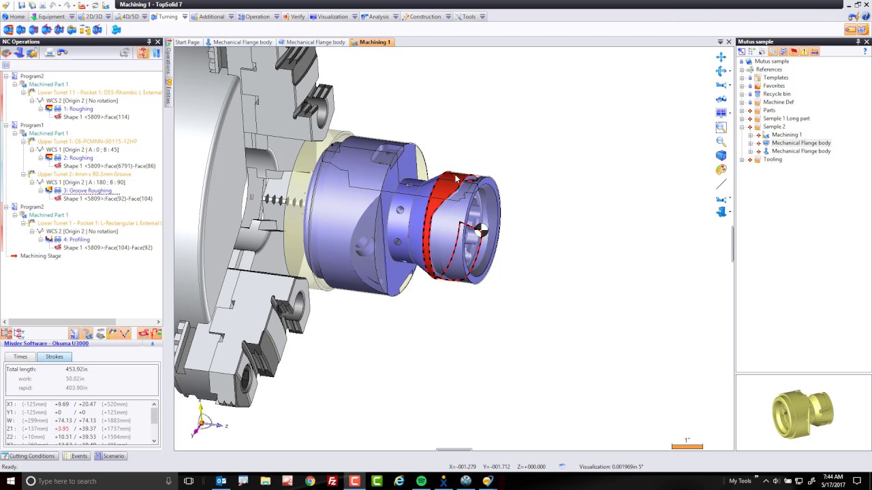Click the binoculars view icon in viewport toolbar

point(721,99)
